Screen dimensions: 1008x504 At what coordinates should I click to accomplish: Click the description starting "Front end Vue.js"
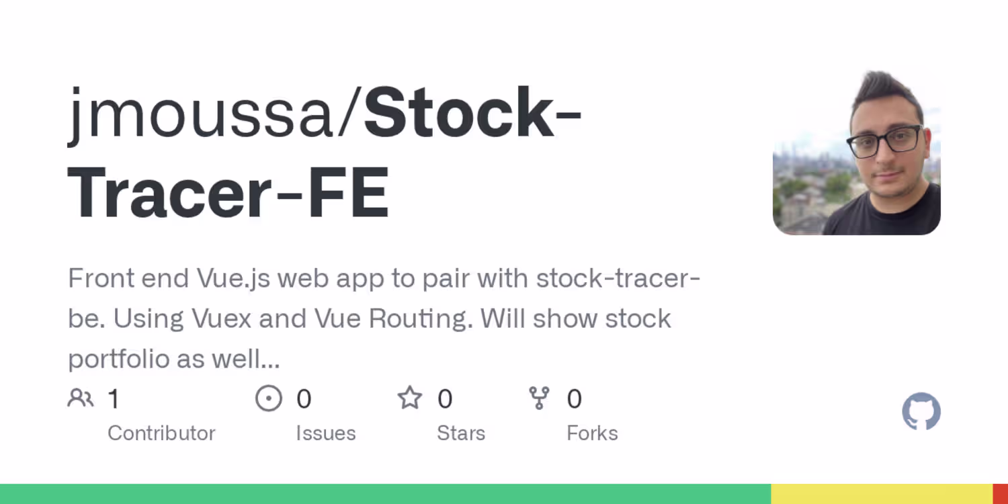[384, 318]
